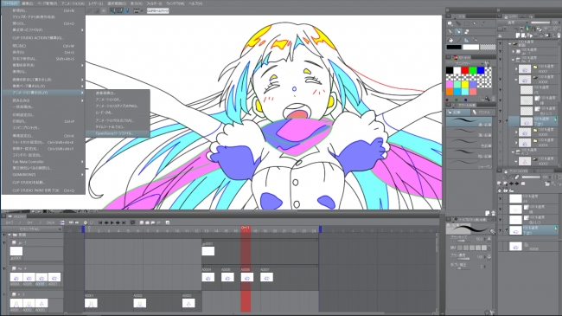Select cel jp0001 on the timeline track

point(208,251)
